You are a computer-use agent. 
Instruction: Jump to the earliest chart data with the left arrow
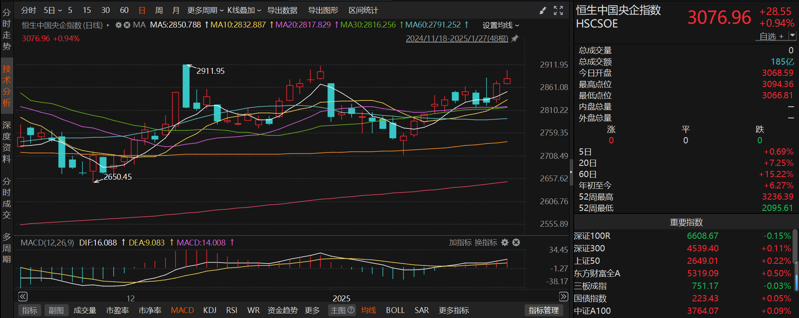coord(23,296)
